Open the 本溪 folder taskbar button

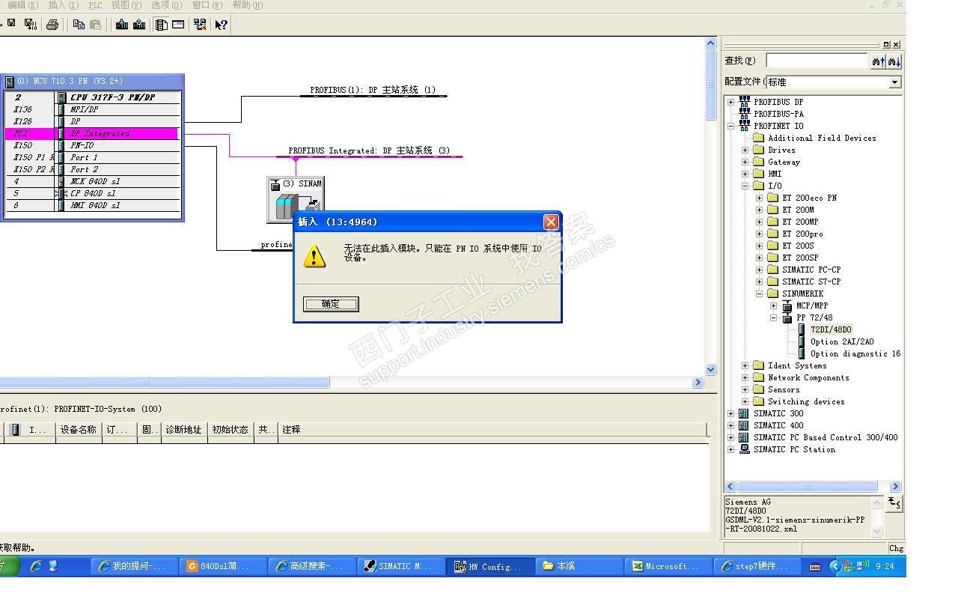580,567
